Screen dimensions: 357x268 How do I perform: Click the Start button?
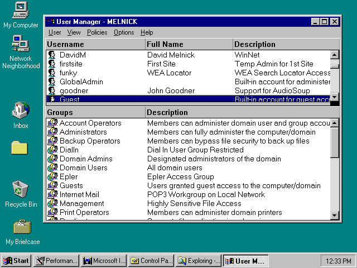tap(16, 261)
